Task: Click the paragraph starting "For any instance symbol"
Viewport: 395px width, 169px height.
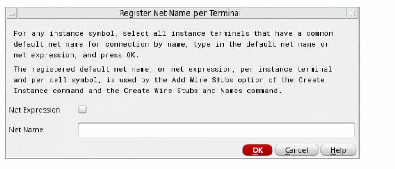Action: (172, 44)
